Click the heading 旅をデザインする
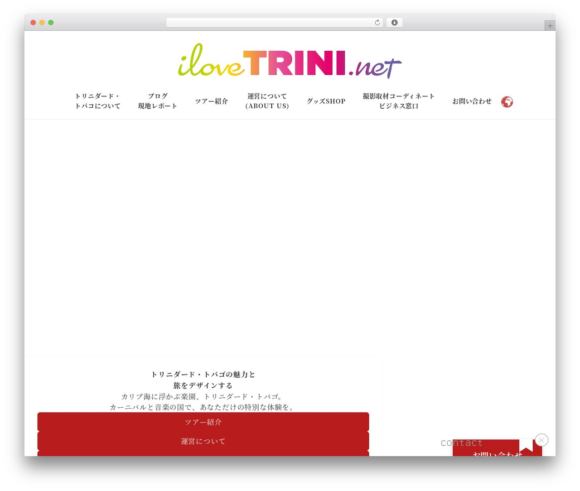This screenshot has height=491, width=580. coord(203,385)
